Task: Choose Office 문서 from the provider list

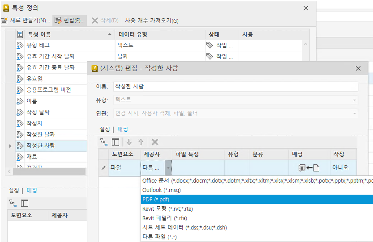Action: (x=257, y=180)
